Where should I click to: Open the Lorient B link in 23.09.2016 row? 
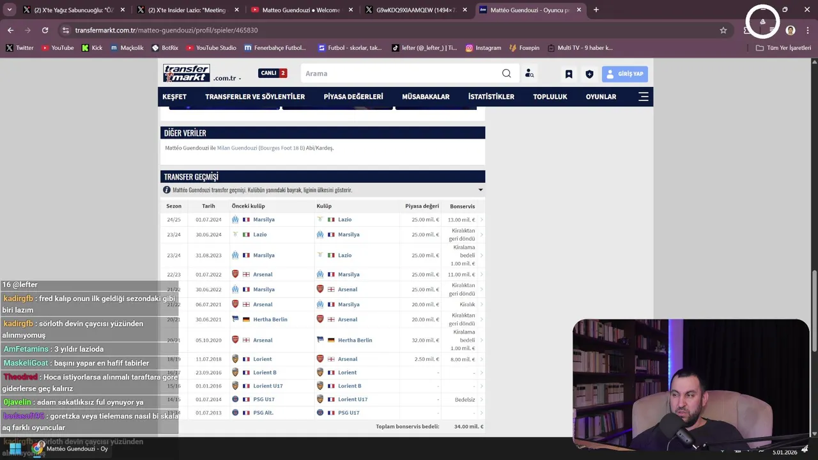pyautogui.click(x=265, y=372)
